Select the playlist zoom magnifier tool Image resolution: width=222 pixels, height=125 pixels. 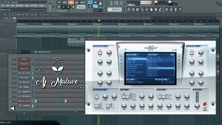tap(33, 15)
